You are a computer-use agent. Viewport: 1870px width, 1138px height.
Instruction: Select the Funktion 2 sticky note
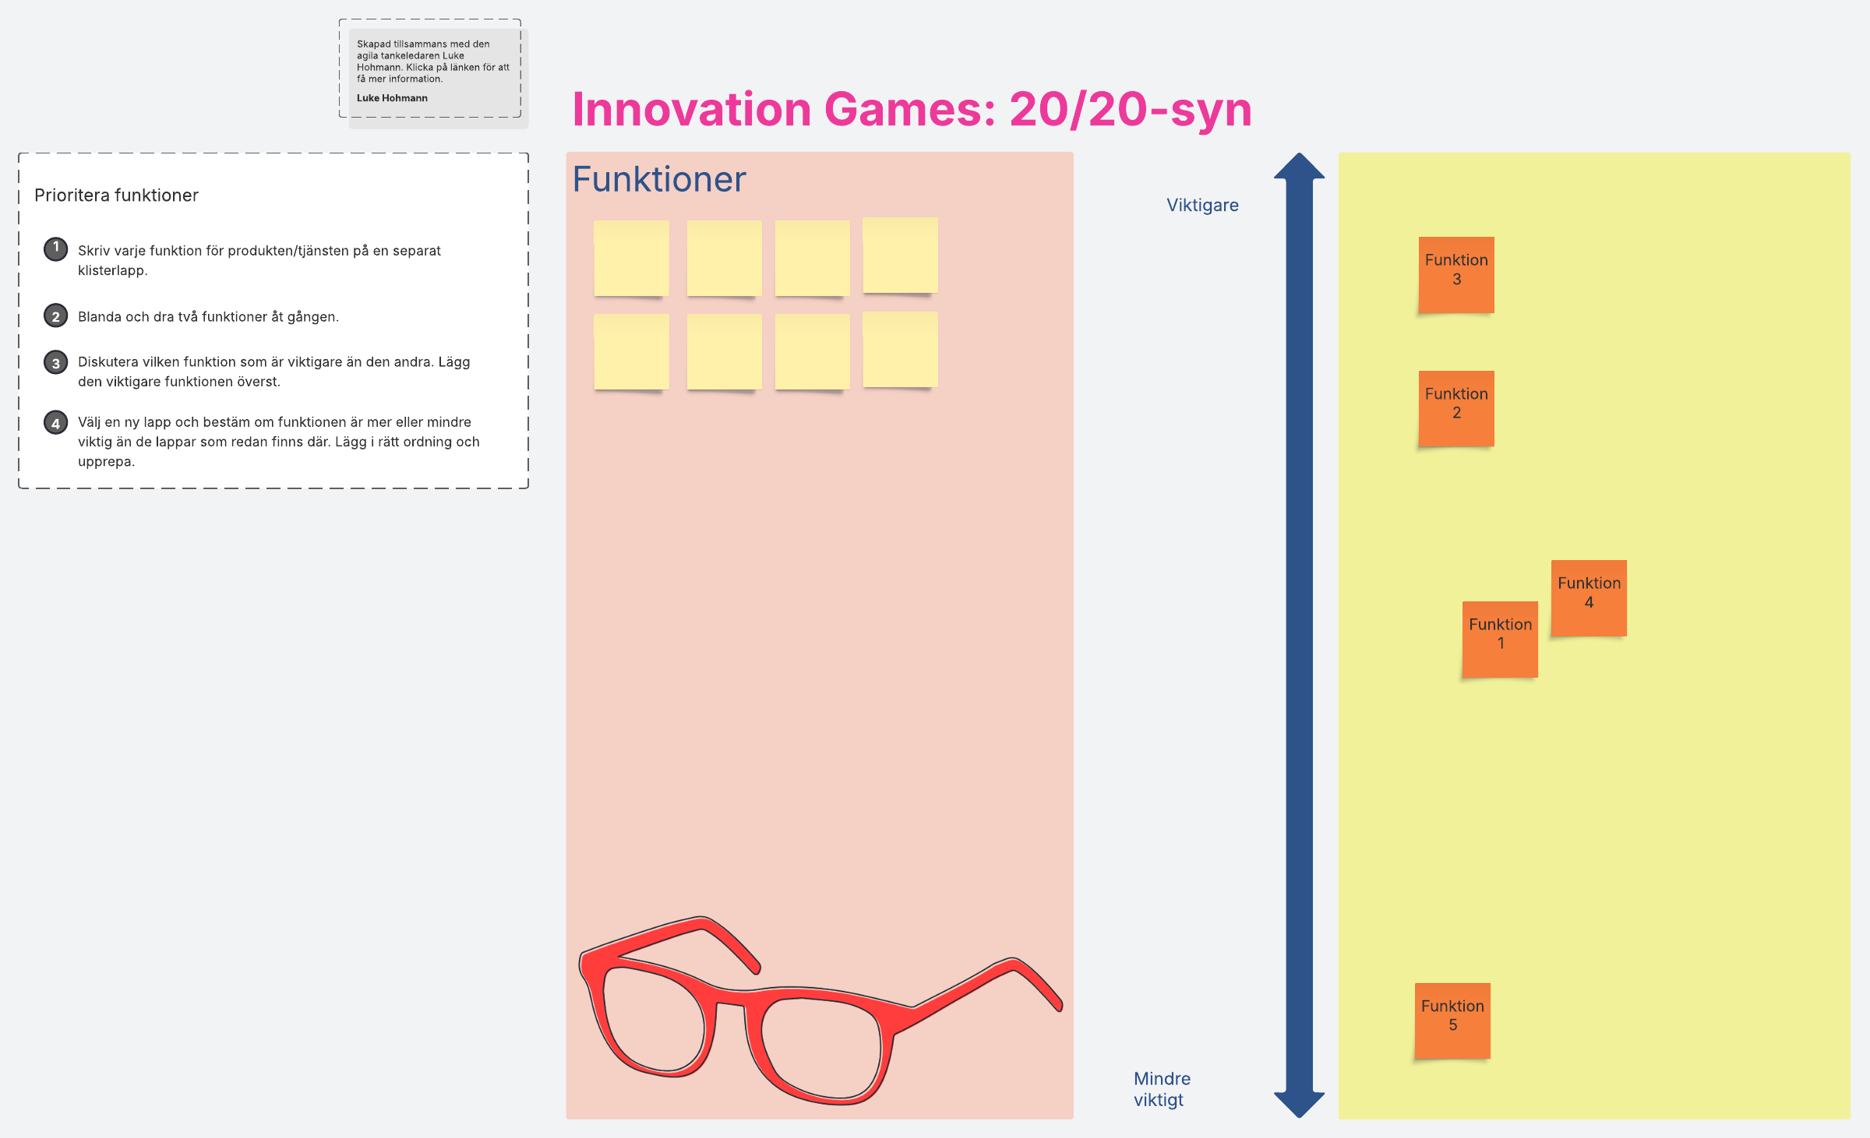tap(1455, 408)
